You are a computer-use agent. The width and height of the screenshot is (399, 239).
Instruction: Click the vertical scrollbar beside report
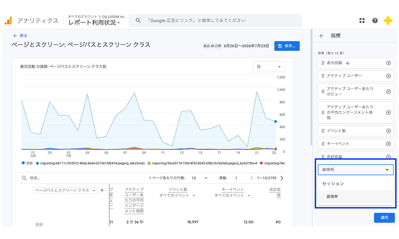[311, 88]
